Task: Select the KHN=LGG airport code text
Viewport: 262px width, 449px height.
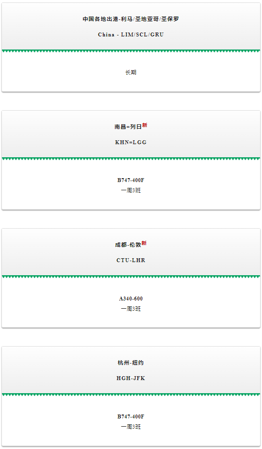Action: pos(131,142)
